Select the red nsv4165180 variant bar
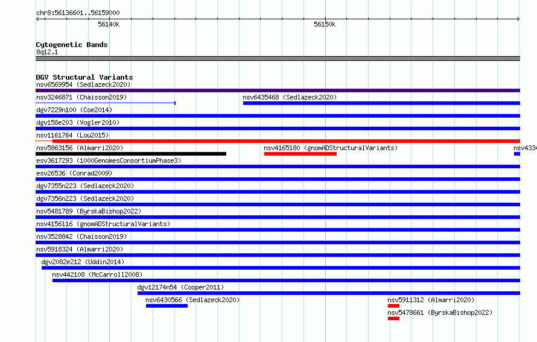The image size is (537, 342). (x=300, y=154)
